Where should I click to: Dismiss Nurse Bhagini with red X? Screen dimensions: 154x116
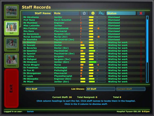pos(141,65)
